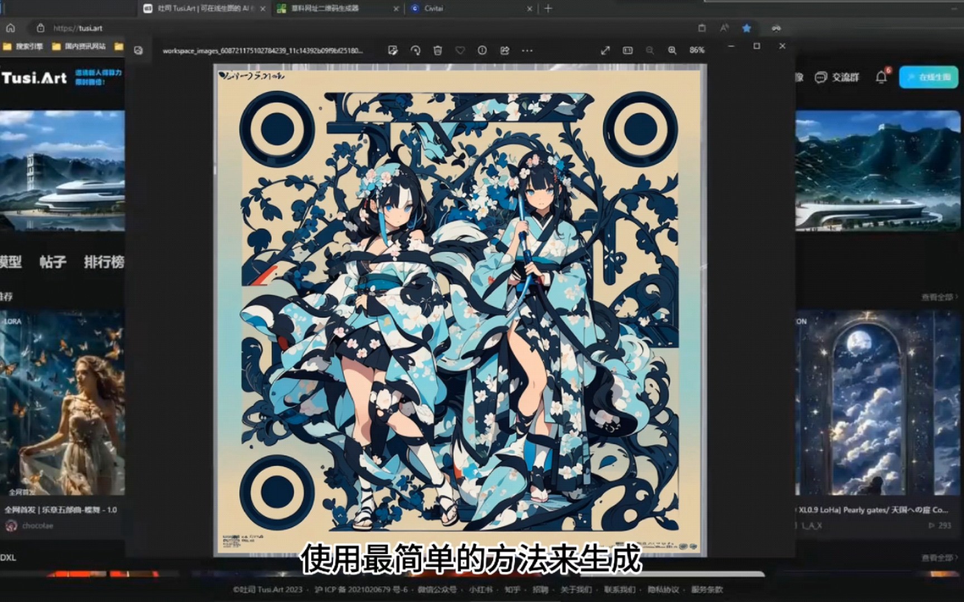Click the share icon in photo viewer
Image resolution: width=964 pixels, height=602 pixels.
tap(504, 50)
